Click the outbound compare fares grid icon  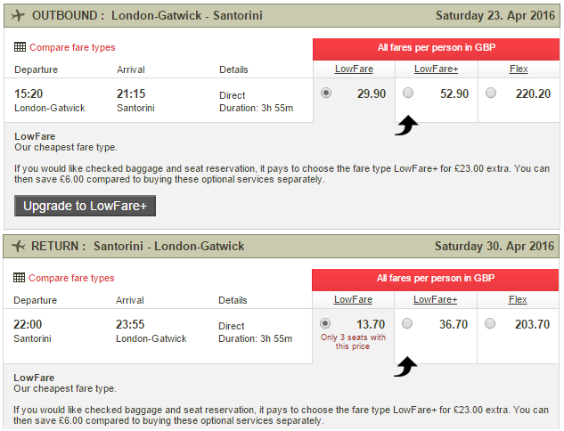20,47
